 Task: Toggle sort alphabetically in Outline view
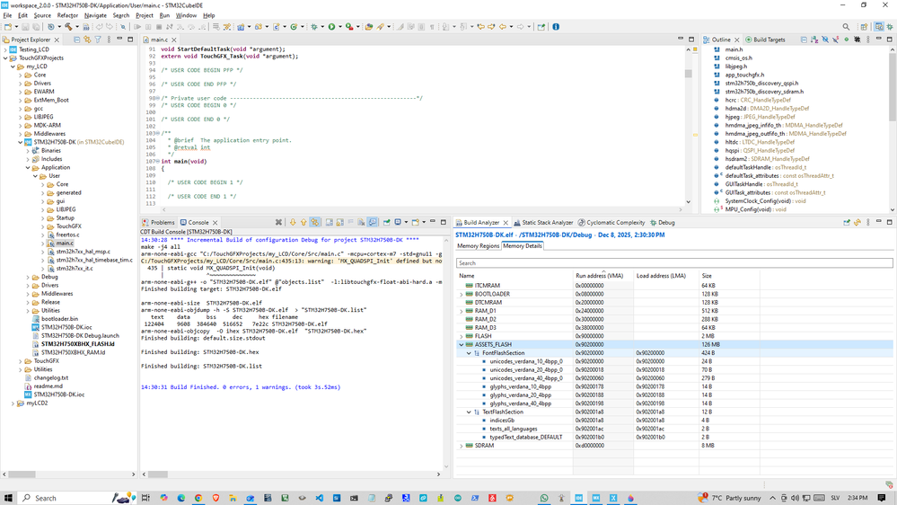point(813,40)
